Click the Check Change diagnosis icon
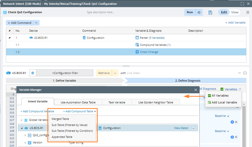 [x=137, y=52]
